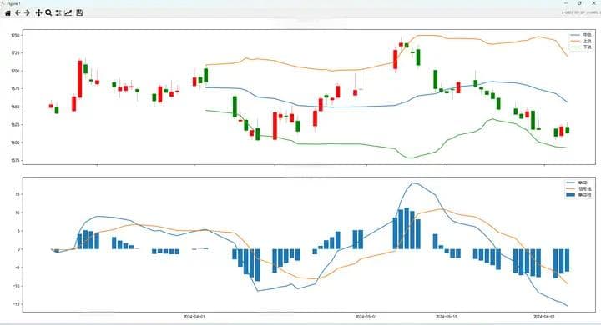Go forward to the next view

click(28, 13)
